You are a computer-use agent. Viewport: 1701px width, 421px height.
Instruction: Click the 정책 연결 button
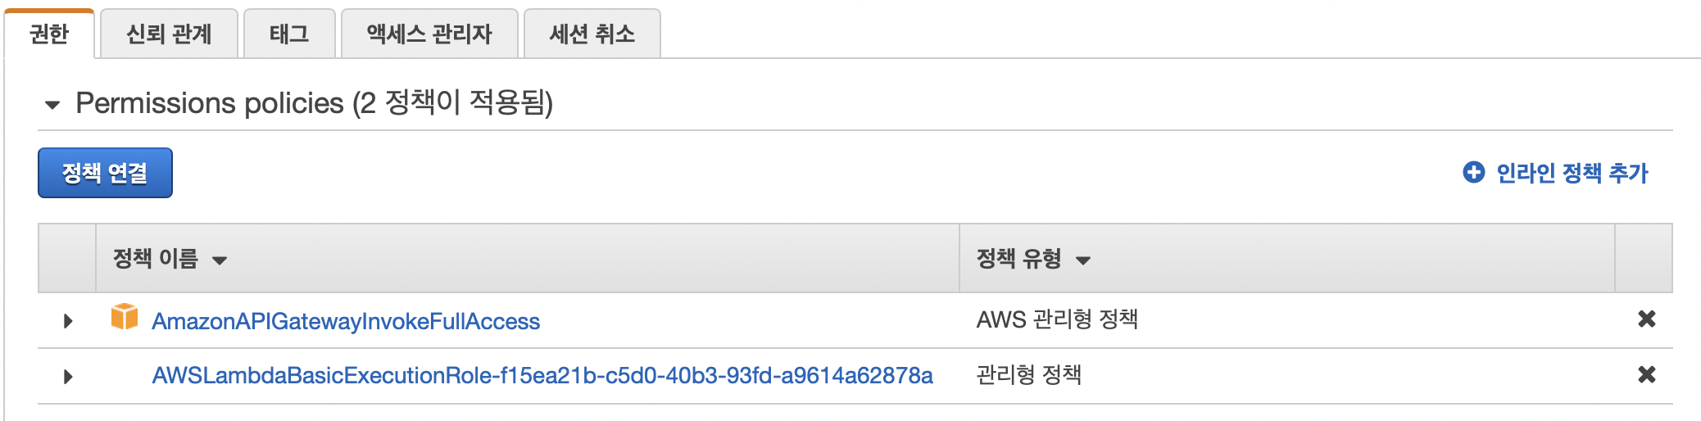point(105,173)
